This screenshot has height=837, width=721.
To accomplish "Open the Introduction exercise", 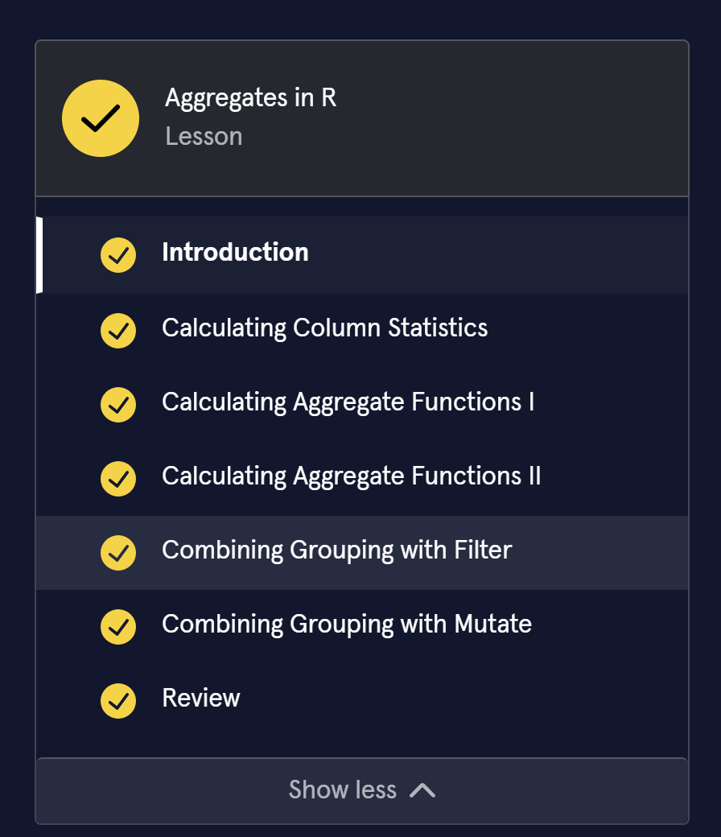I will pos(235,253).
